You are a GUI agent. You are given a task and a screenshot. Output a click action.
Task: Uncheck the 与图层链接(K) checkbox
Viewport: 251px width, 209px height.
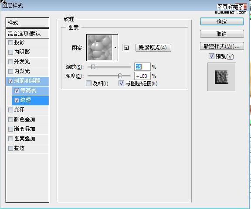(x=121, y=84)
